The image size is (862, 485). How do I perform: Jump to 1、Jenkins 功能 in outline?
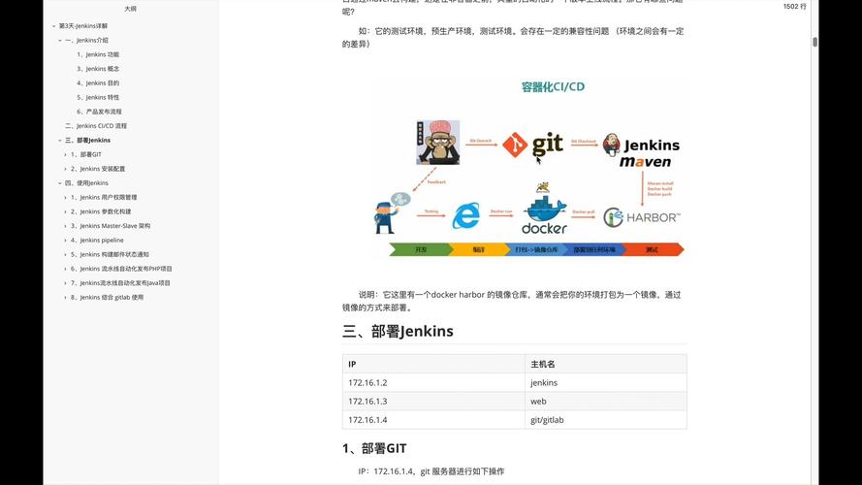click(98, 54)
